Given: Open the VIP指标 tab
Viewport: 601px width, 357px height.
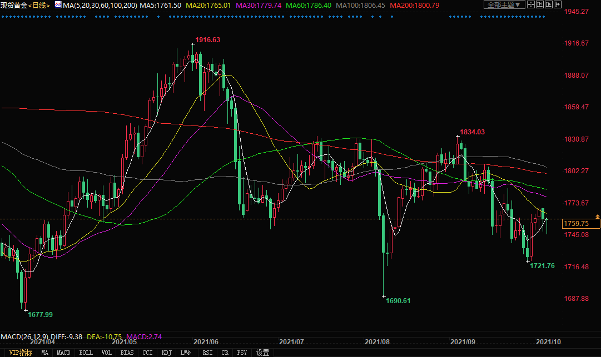Looking at the screenshot, I should click(x=21, y=353).
